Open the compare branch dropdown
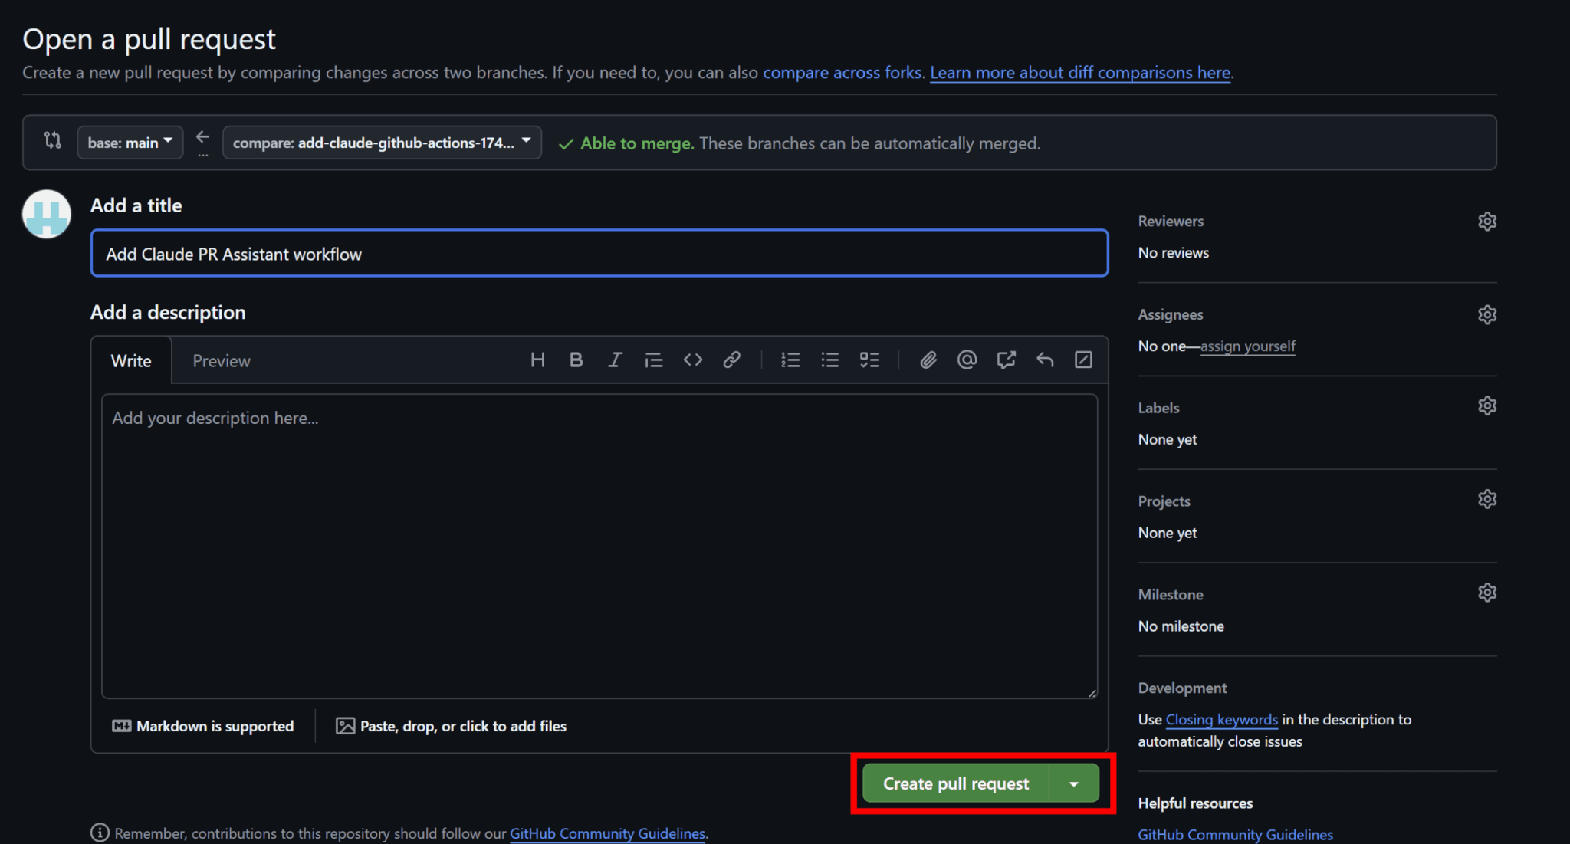1570x844 pixels. click(x=382, y=143)
